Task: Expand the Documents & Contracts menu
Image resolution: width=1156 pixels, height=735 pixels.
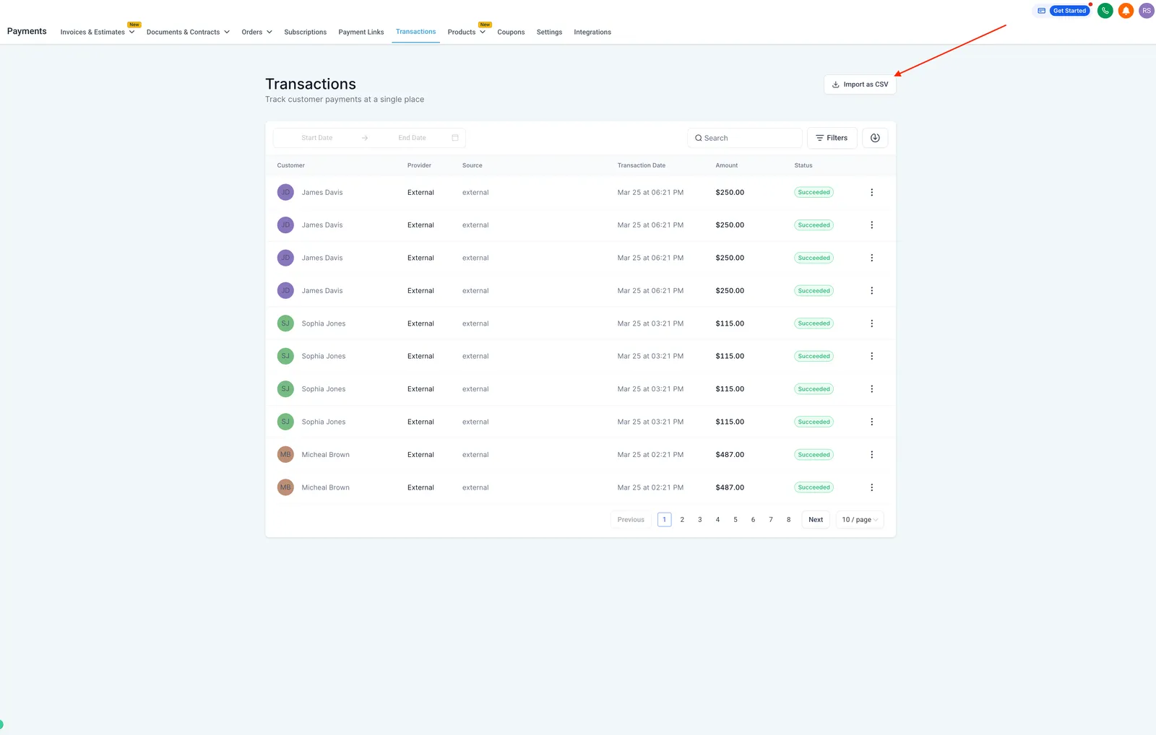Action: (188, 32)
